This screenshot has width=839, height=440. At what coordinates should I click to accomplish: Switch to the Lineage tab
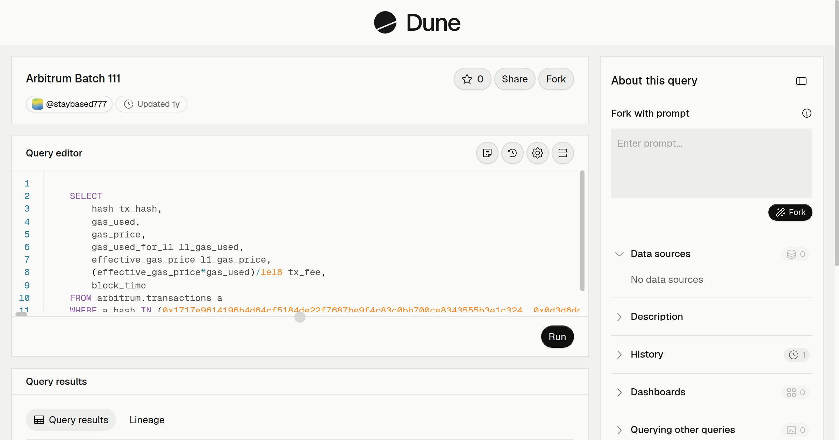(x=147, y=420)
